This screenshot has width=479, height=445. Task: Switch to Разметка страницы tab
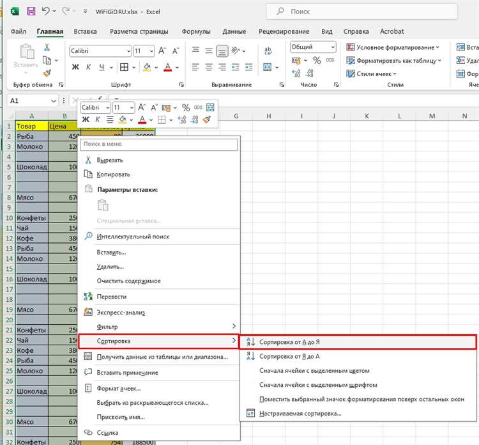(139, 31)
